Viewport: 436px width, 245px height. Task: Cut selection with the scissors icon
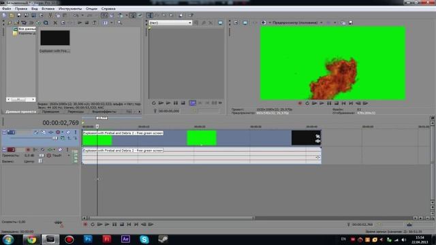[50, 15]
